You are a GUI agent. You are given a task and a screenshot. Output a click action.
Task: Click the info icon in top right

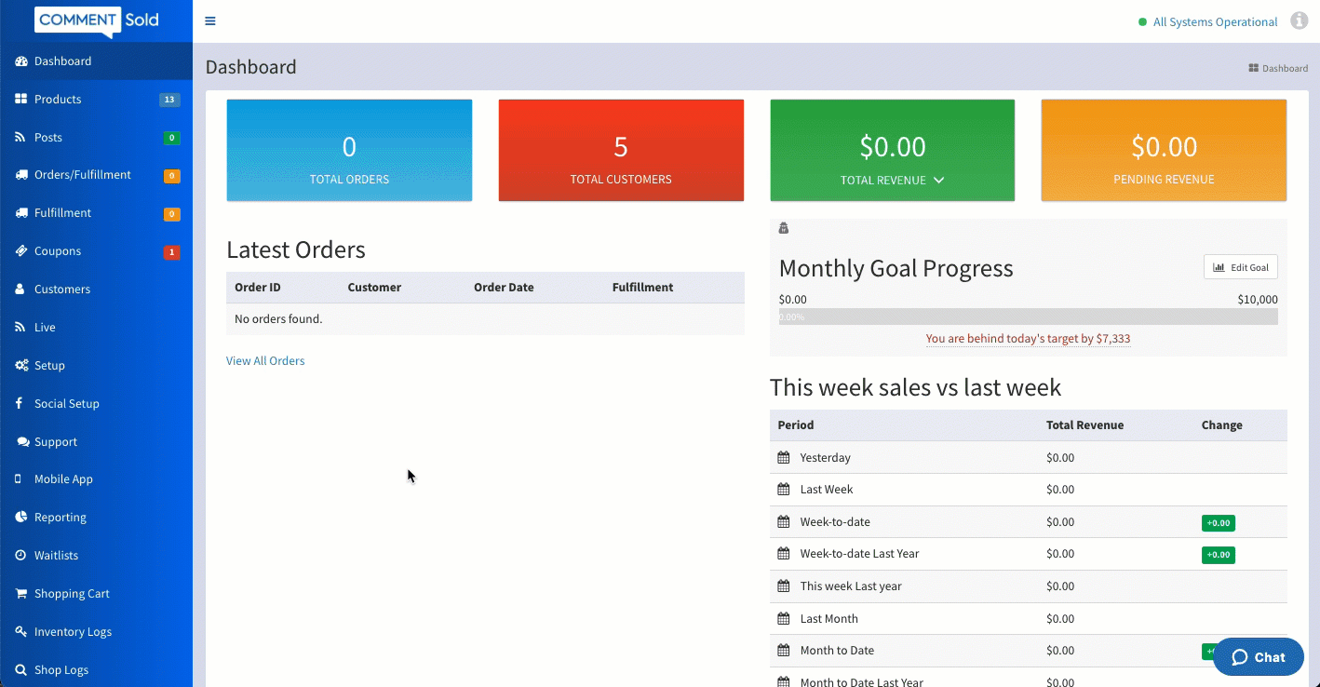1299,21
